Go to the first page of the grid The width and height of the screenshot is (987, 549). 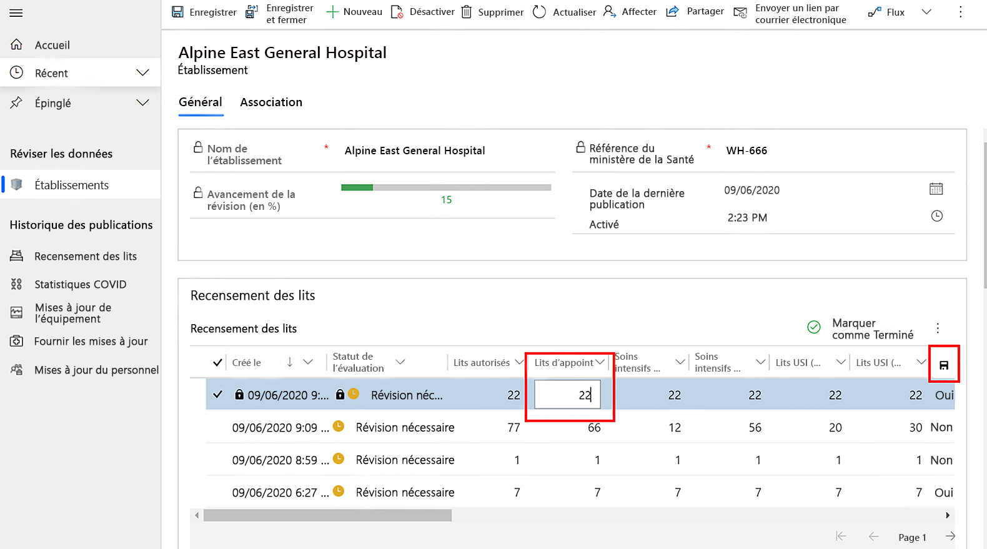tap(841, 537)
